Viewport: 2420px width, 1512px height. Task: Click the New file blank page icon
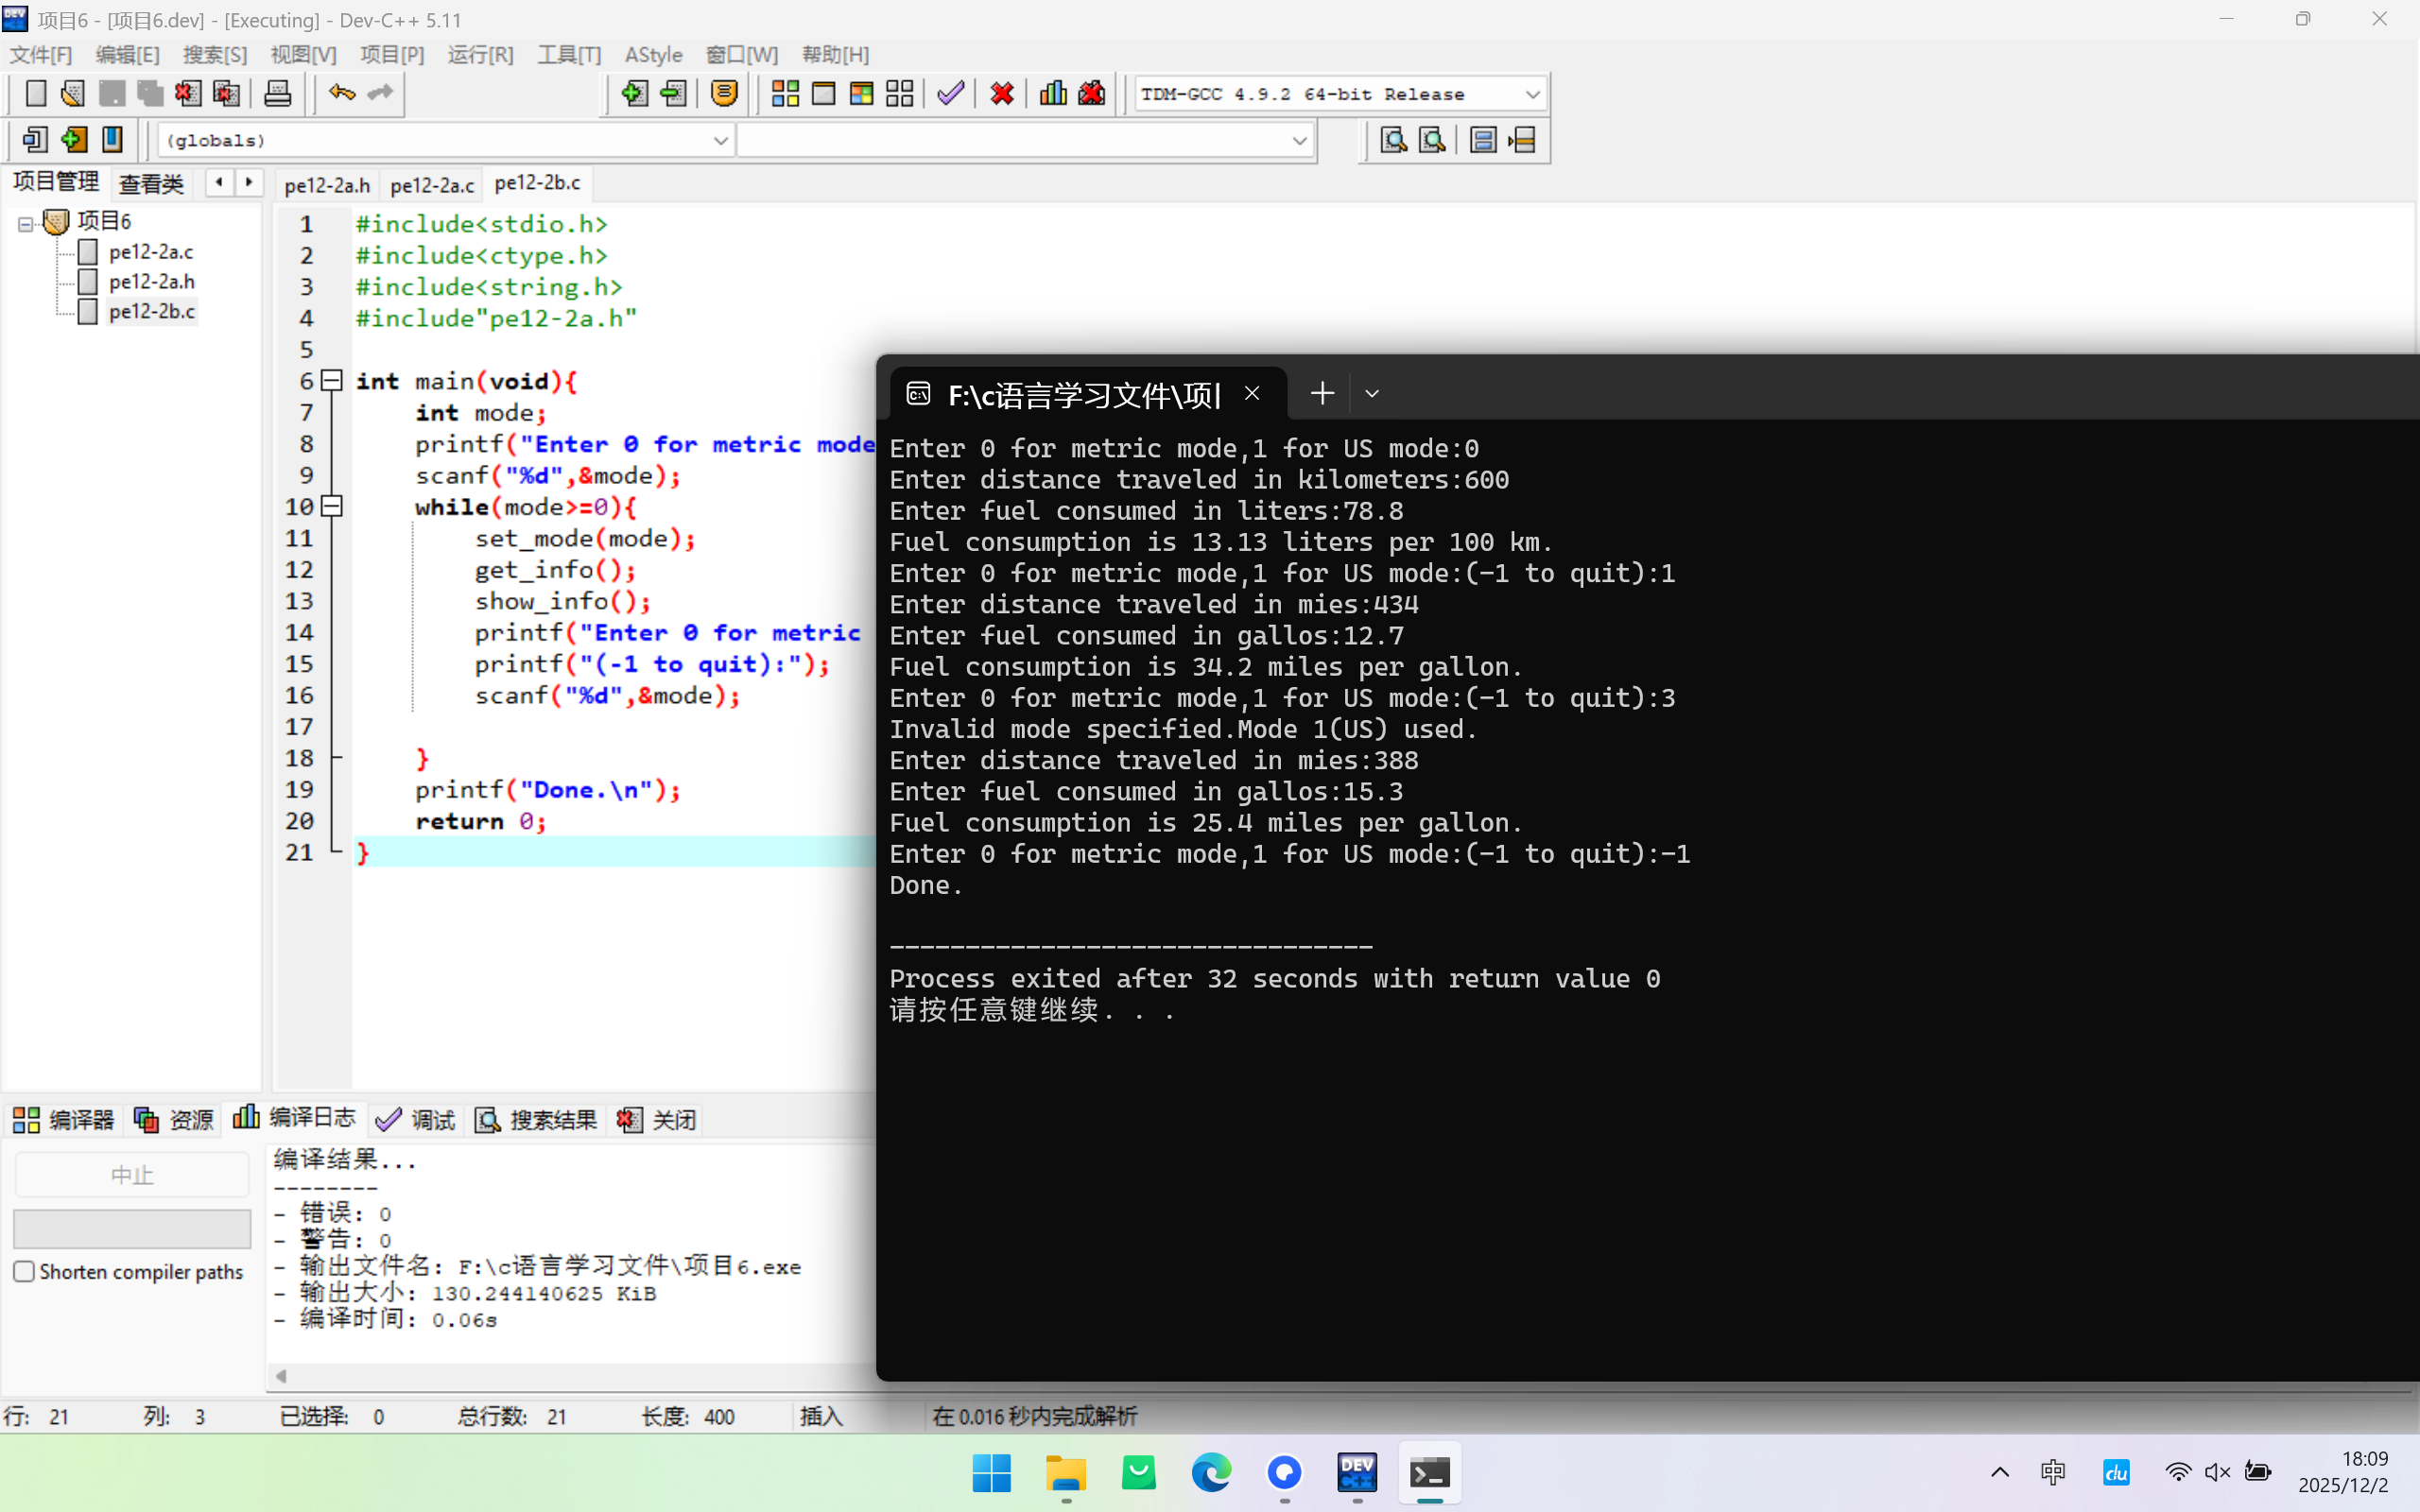(x=35, y=94)
